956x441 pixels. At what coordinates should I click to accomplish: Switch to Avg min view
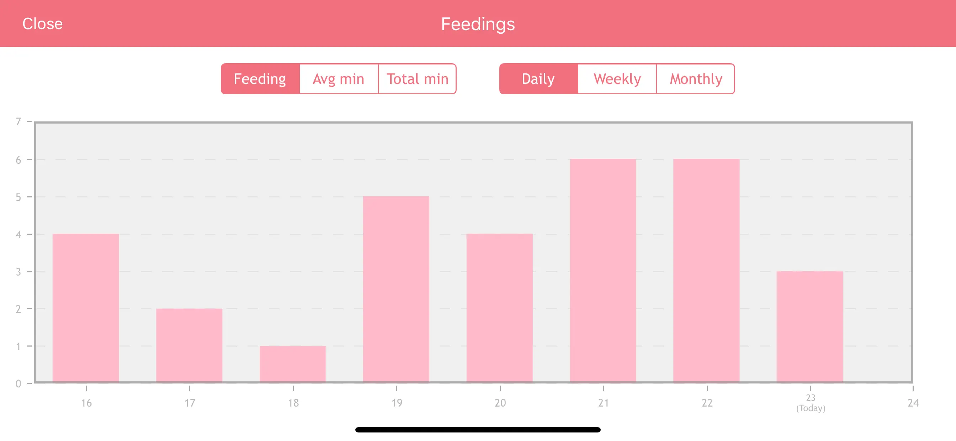(x=339, y=78)
